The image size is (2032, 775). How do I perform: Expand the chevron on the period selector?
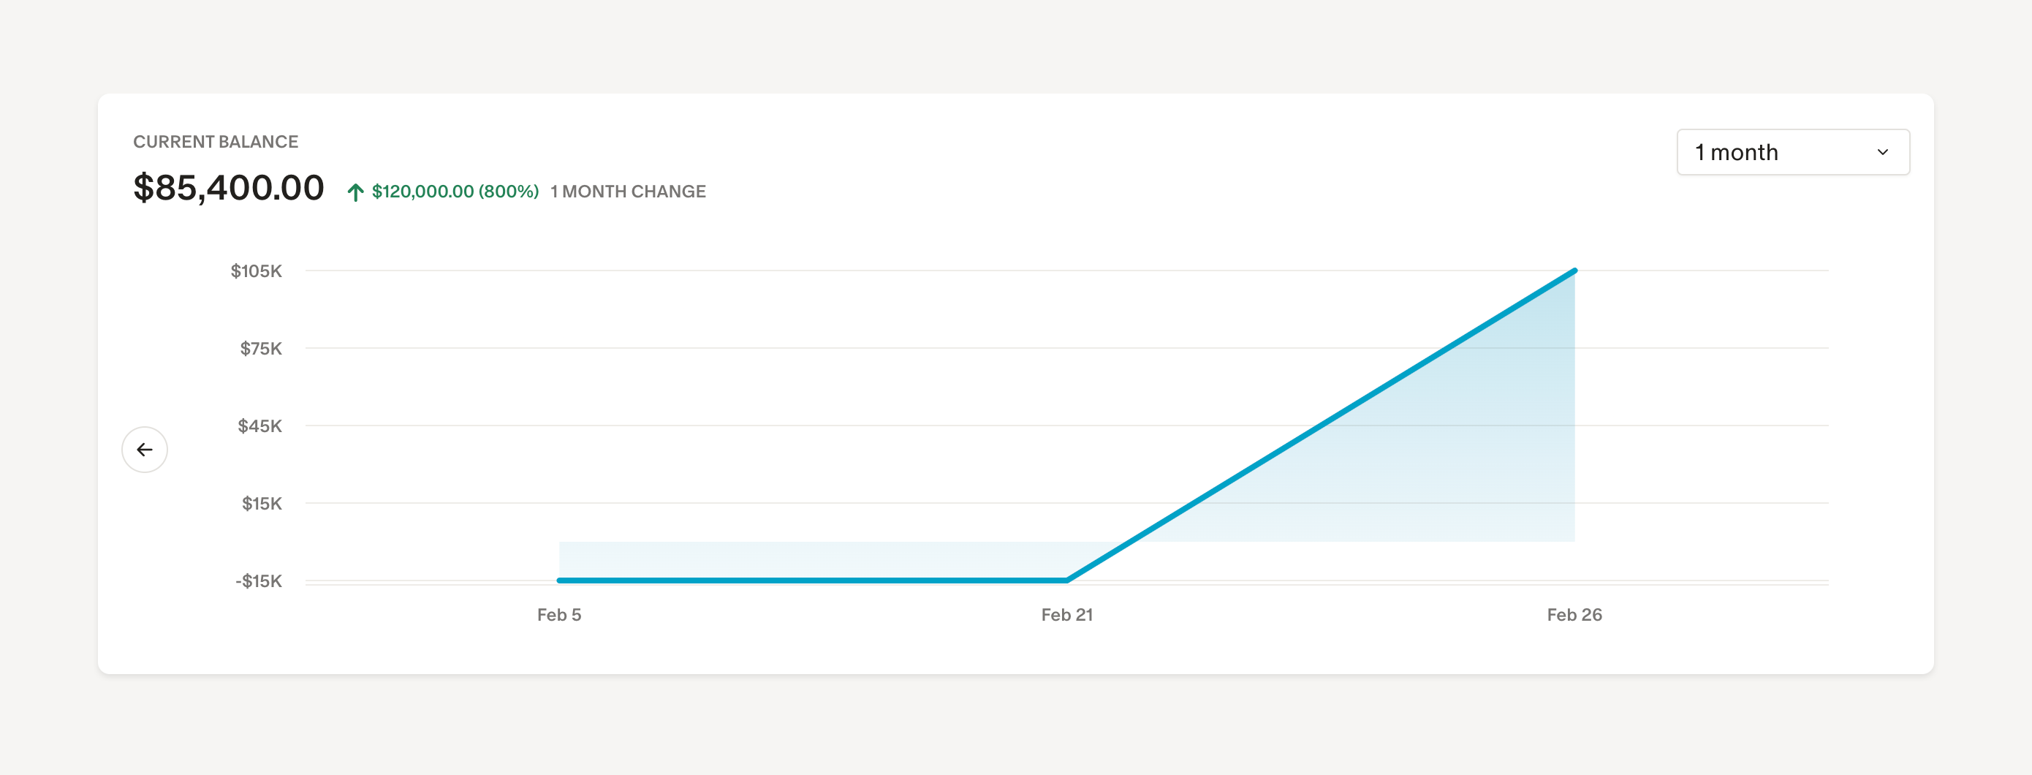pyautogui.click(x=1882, y=152)
